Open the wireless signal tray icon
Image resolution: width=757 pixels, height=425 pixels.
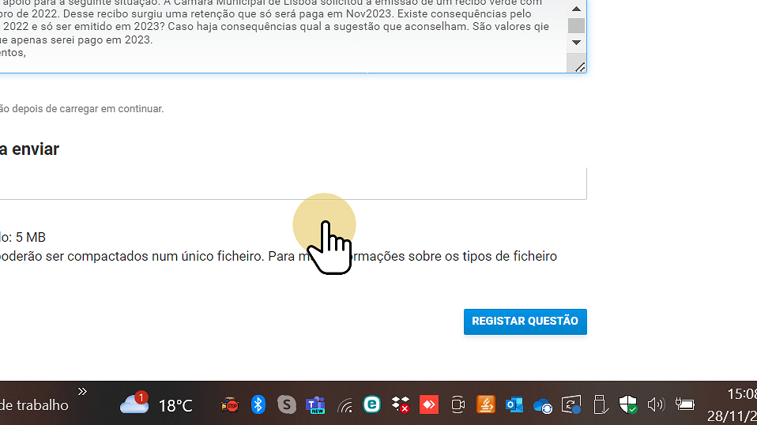(345, 406)
